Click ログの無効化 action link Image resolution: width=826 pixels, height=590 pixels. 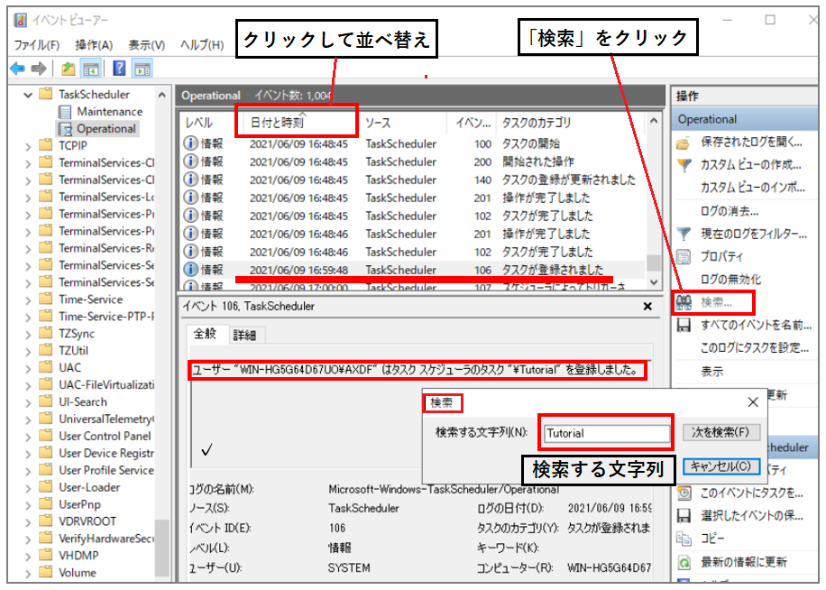pyautogui.click(x=730, y=279)
